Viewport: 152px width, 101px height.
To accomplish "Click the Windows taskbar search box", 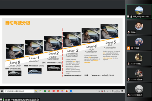I will click(19, 91).
